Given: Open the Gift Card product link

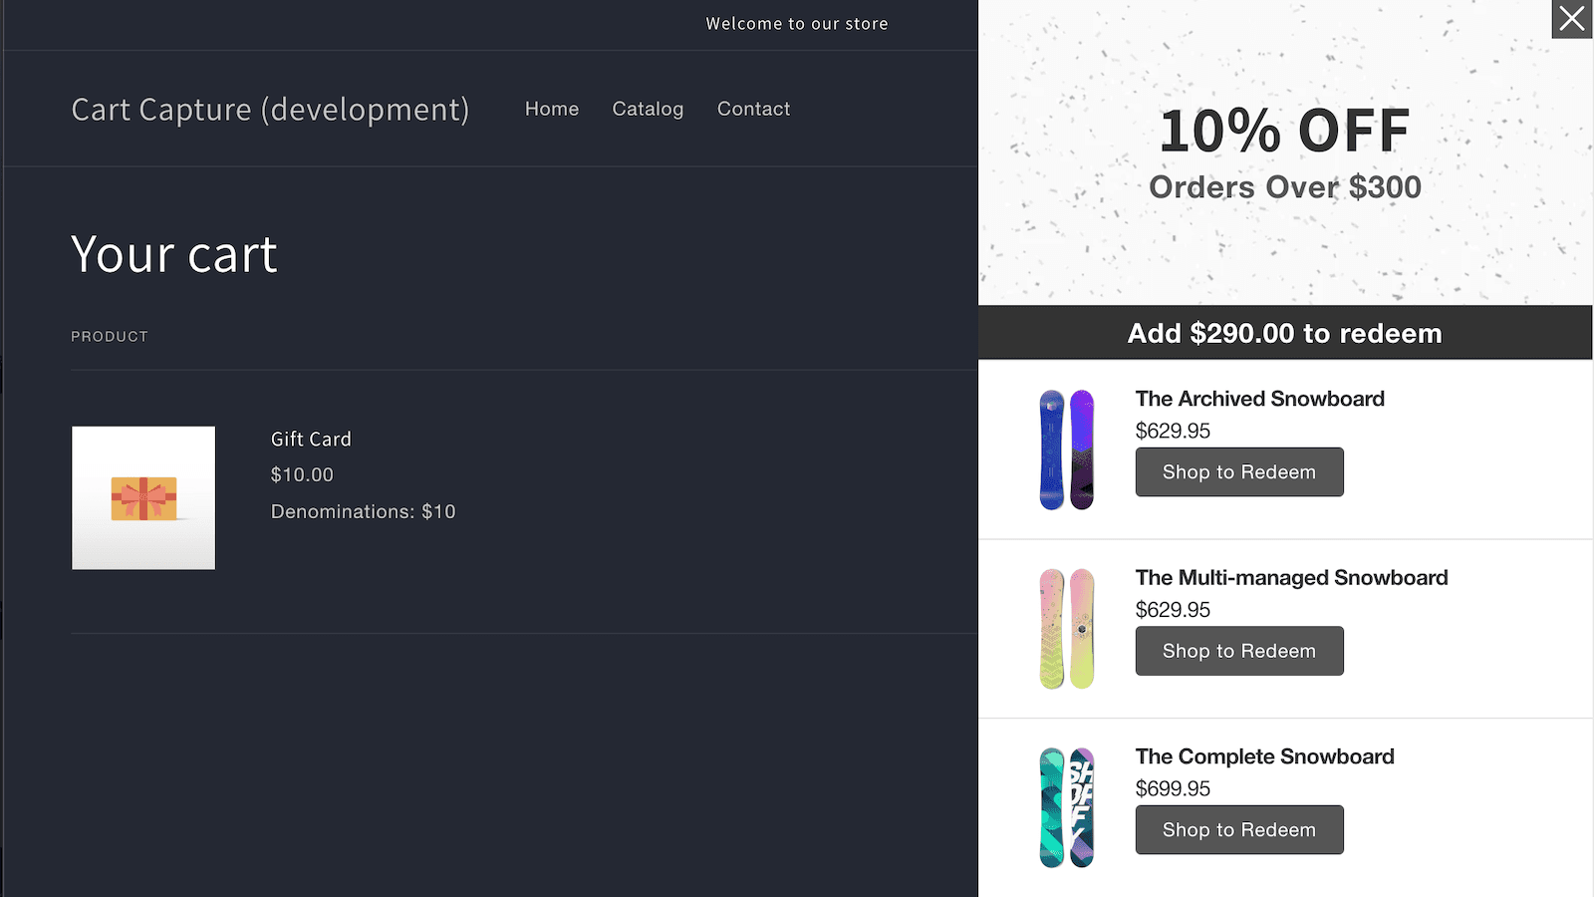Looking at the screenshot, I should point(311,440).
